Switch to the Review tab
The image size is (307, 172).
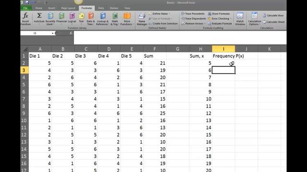pos(114,8)
